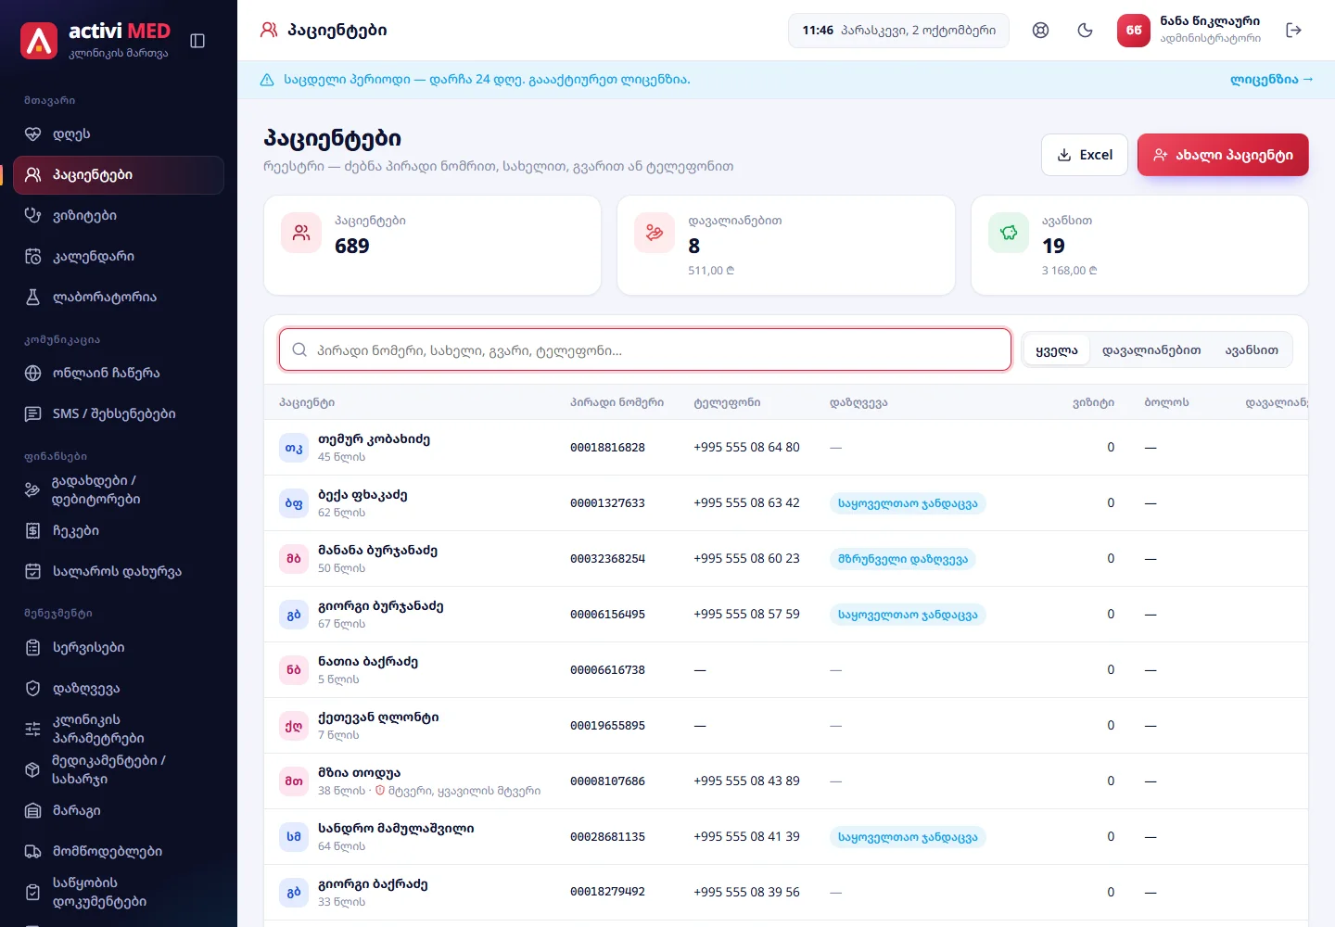Open ლაბორატორია in the sidebar
Screen dimensions: 1335x927
pyautogui.click(x=119, y=298)
